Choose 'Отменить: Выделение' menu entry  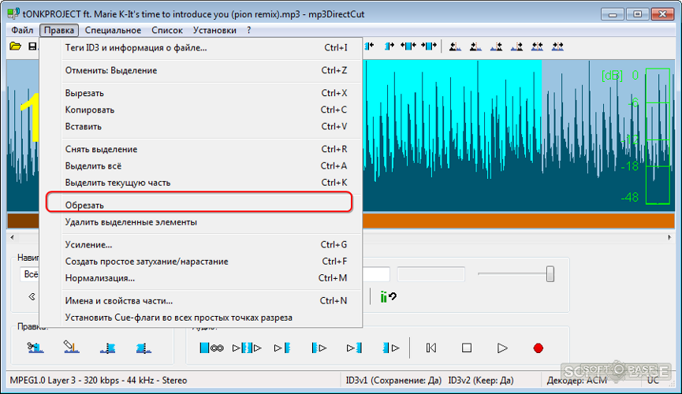(200, 70)
